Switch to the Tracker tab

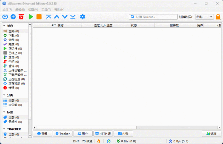pyautogui.click(x=63, y=134)
